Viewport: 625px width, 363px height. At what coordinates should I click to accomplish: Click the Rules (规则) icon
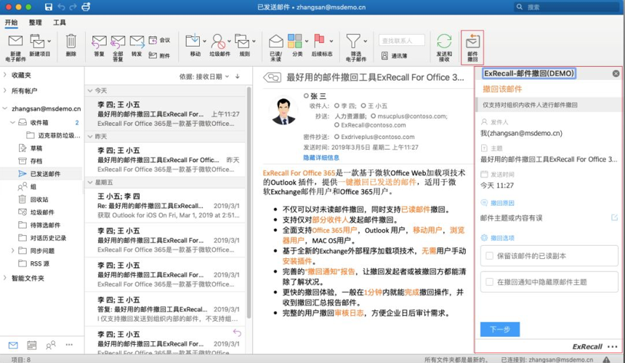[x=242, y=41]
